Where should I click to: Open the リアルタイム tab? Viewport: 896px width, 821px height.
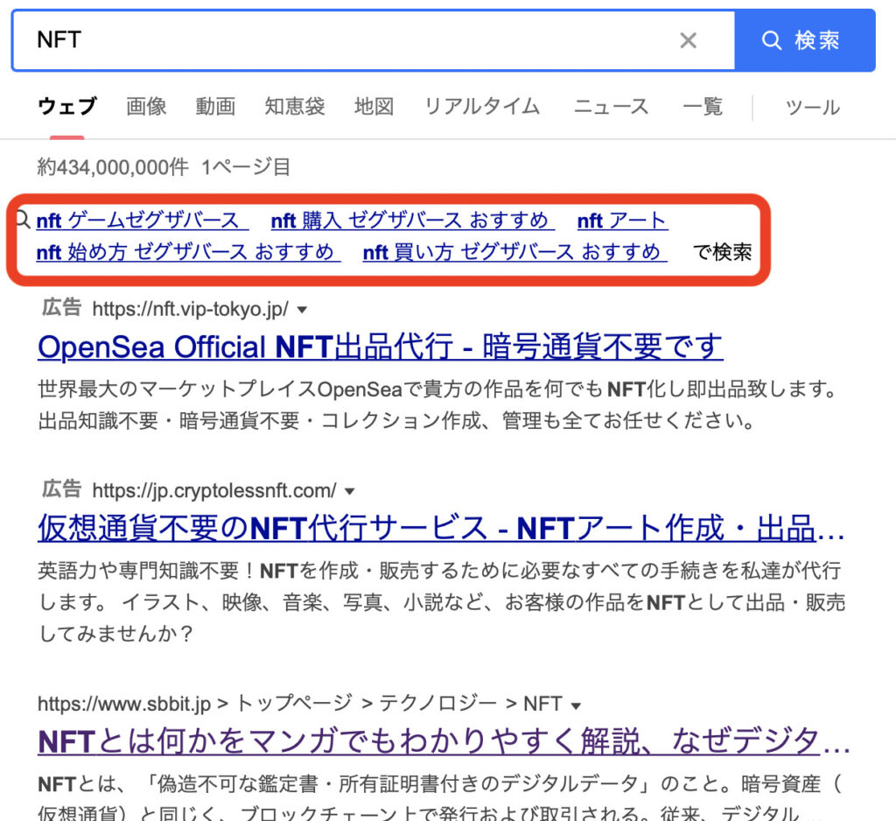[x=482, y=107]
